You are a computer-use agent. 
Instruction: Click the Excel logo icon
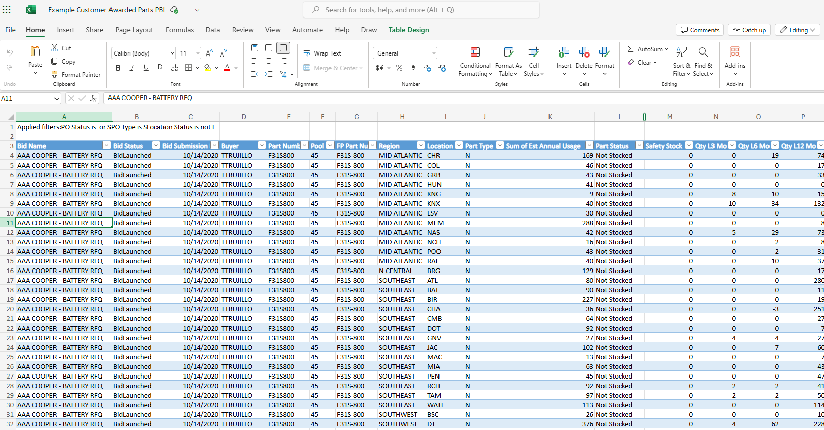click(31, 10)
